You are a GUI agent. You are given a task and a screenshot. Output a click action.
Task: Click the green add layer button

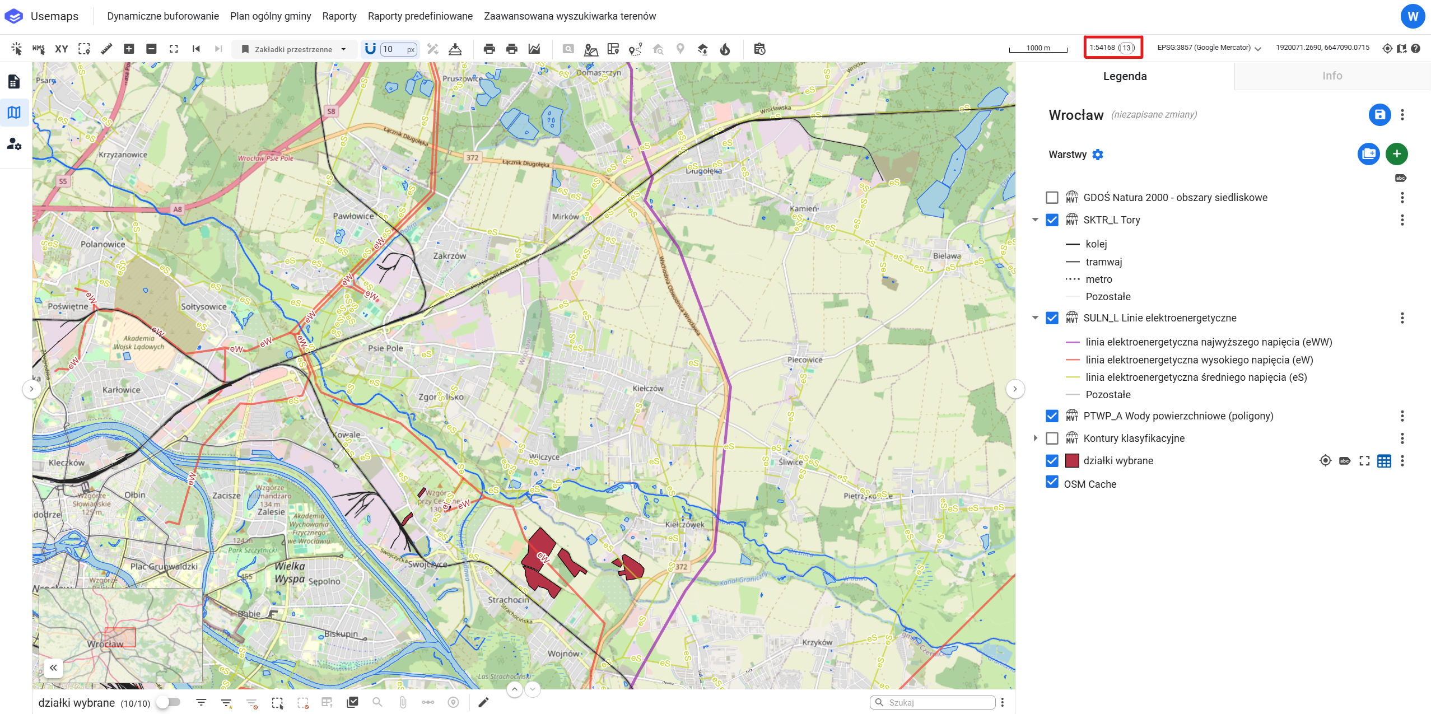click(x=1396, y=154)
